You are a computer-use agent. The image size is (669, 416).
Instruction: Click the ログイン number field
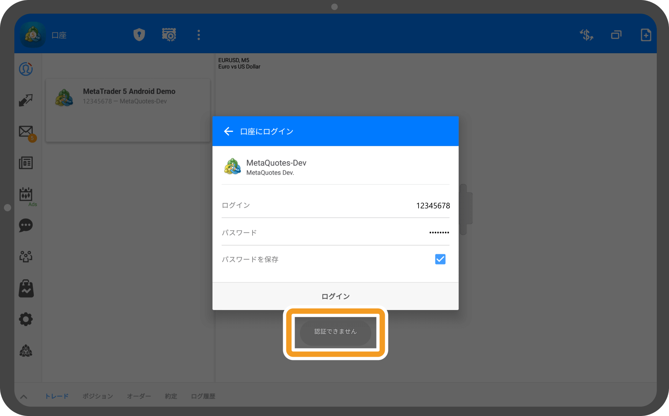click(335, 205)
